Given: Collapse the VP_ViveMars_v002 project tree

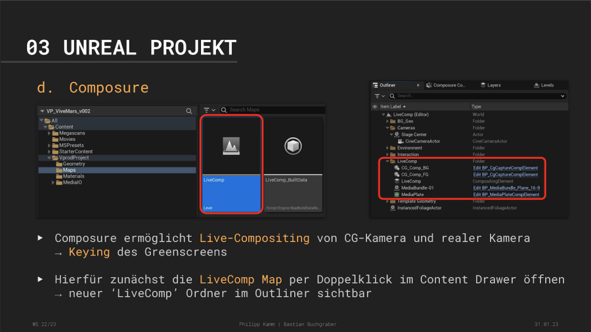Looking at the screenshot, I should (x=43, y=112).
